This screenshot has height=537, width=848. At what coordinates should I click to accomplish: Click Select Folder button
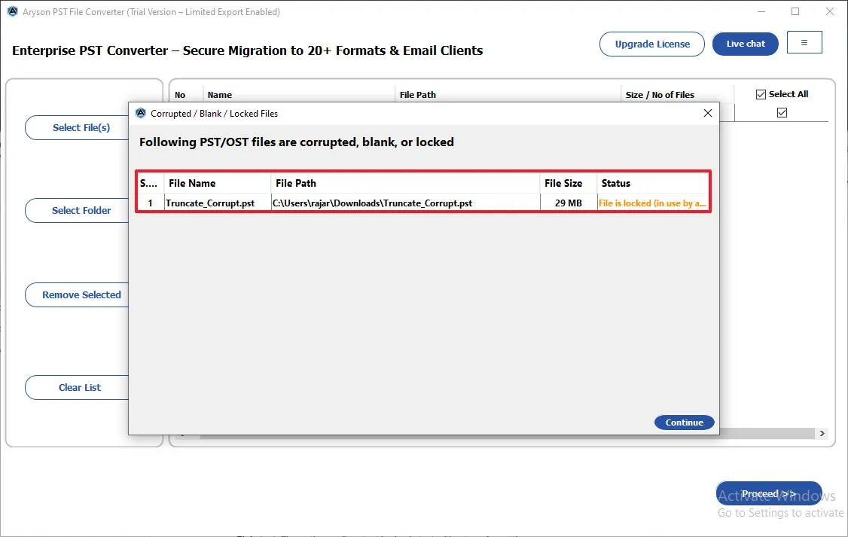coord(77,210)
